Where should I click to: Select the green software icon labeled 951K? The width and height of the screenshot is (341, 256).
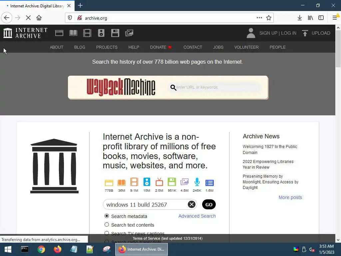point(172,182)
